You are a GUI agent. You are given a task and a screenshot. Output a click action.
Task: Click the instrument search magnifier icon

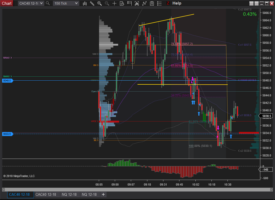(48, 3)
